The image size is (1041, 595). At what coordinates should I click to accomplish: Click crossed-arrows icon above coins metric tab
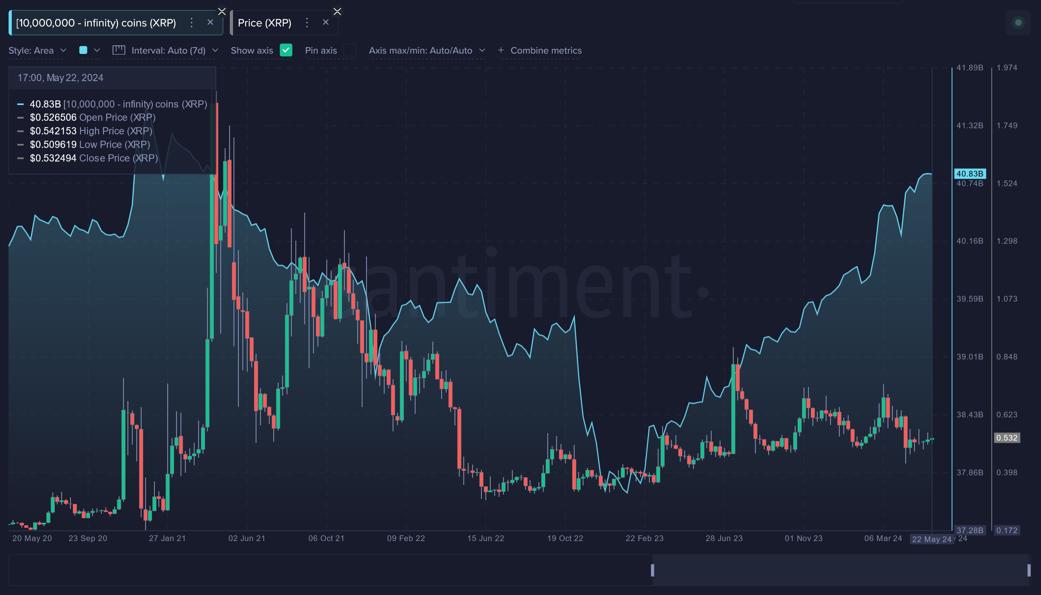pos(222,11)
